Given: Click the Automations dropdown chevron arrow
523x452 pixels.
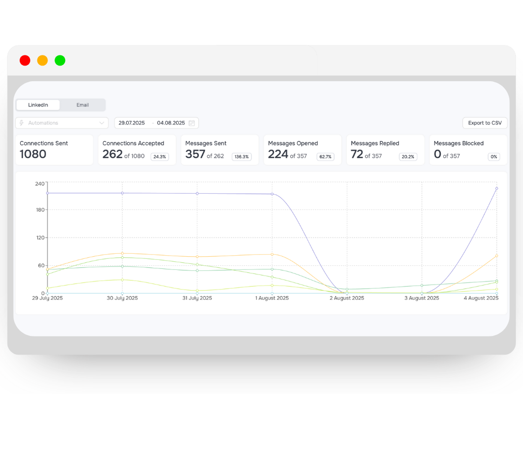Looking at the screenshot, I should tap(101, 123).
